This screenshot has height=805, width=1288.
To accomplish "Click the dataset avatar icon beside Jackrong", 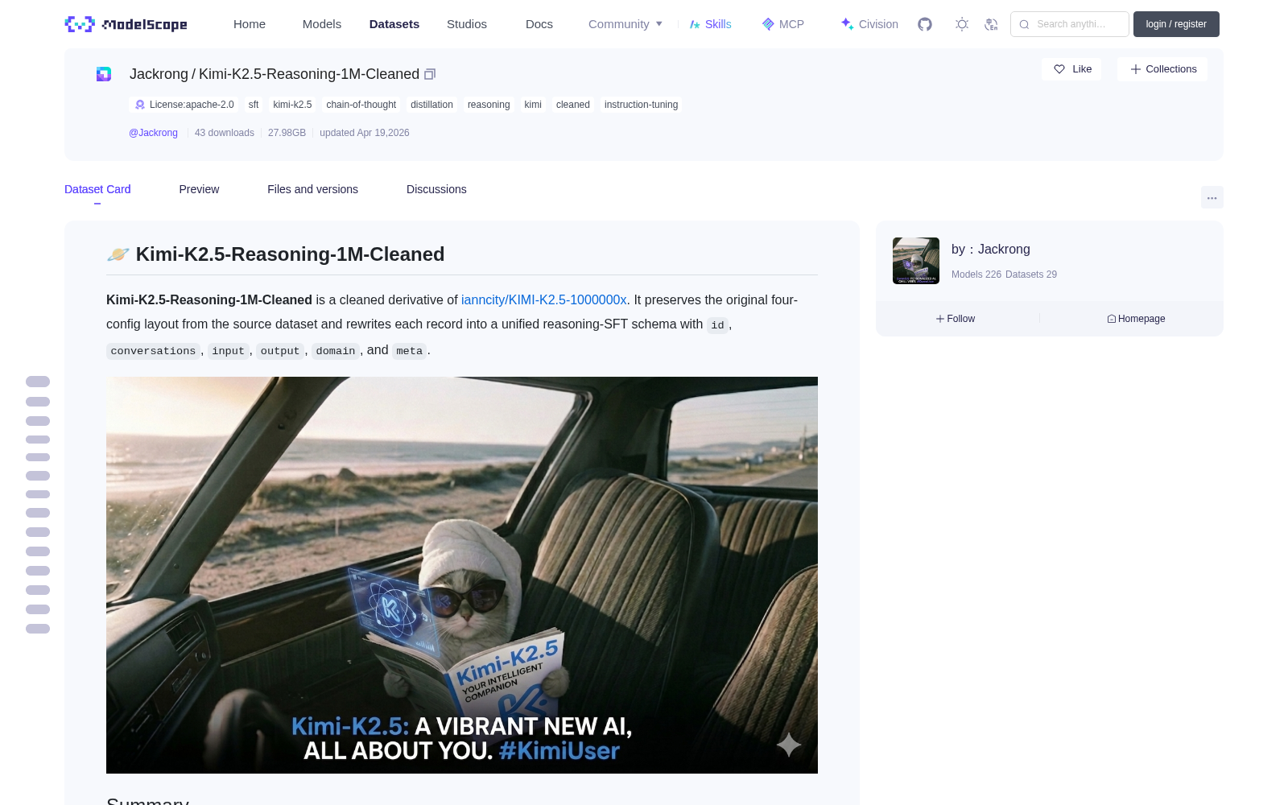I will (x=104, y=74).
